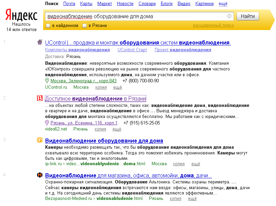
Task: Open Почта from the top menu
Action: point(69,4)
